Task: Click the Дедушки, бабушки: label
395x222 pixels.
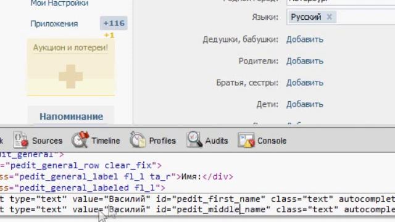Action: tap(241, 39)
